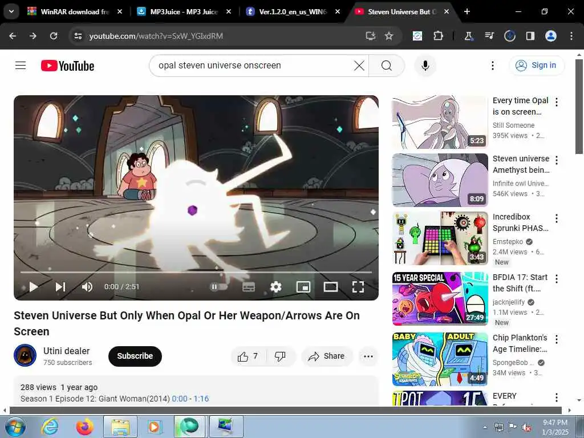Open menu for Steven universe Amethyst video
This screenshot has width=584, height=438.
pos(557,160)
